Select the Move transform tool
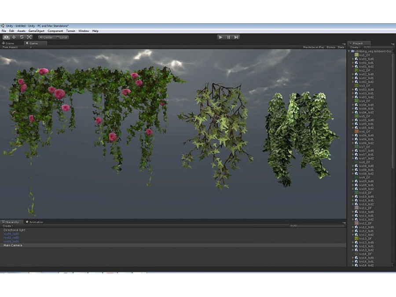396x297 pixels. tap(14, 37)
